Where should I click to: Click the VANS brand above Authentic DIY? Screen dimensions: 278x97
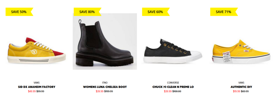coord(241,83)
